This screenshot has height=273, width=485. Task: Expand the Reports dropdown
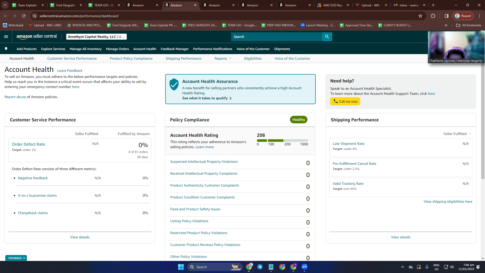[x=223, y=58]
